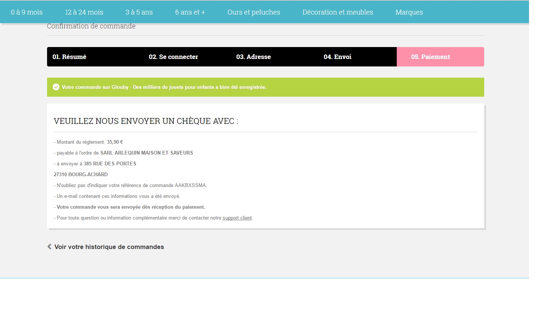Viewport: 538px width, 336px height.
Task: Open the '3 à 5 ans' category
Action: click(x=139, y=12)
